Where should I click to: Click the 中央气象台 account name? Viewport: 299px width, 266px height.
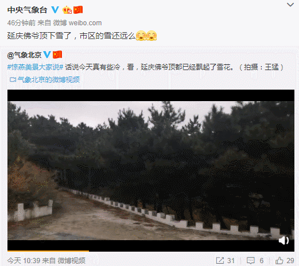[x=27, y=10]
